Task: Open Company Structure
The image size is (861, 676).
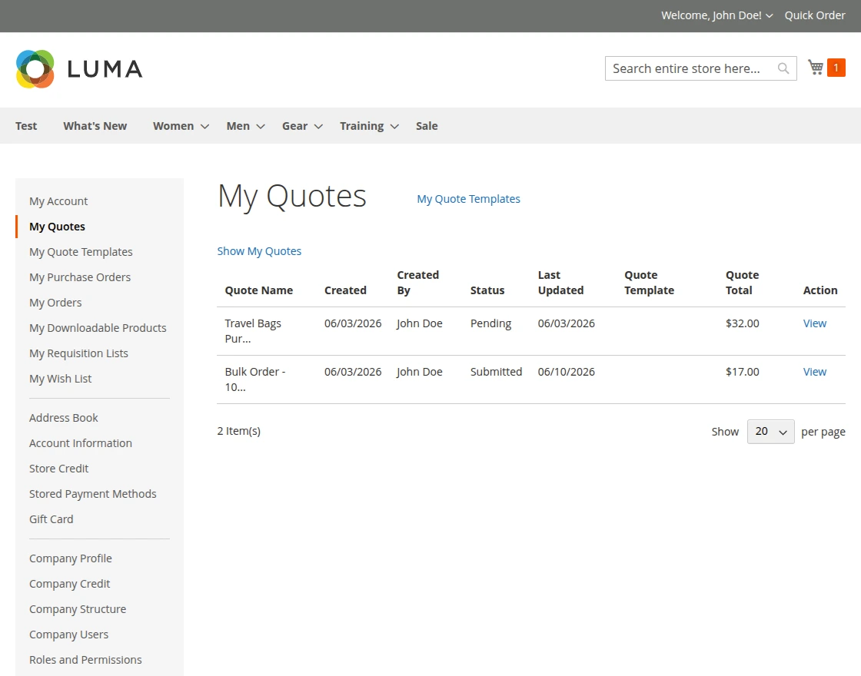Action: 78,609
